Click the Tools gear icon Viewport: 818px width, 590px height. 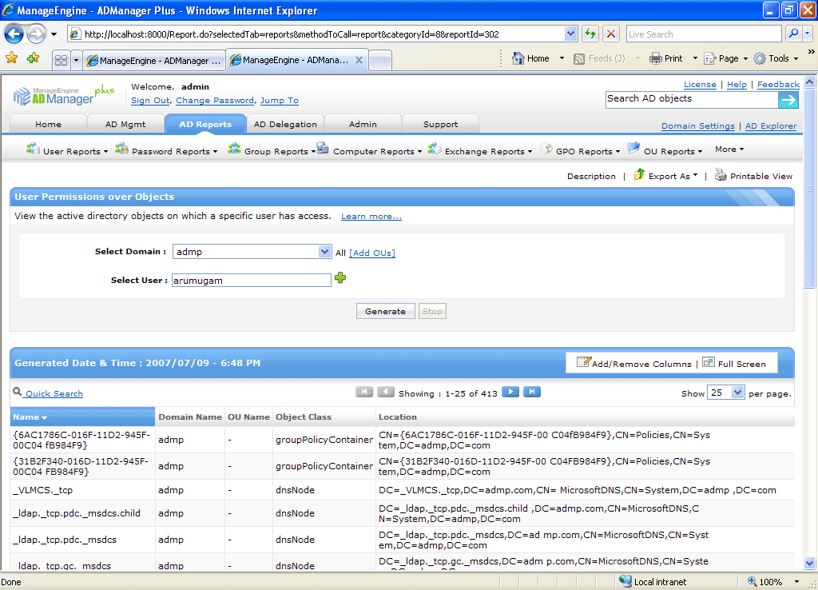[760, 58]
